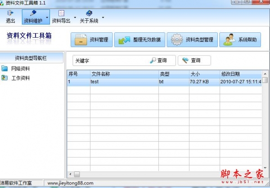
Task: Open the 关于系统 book icon
Action: point(89,13)
